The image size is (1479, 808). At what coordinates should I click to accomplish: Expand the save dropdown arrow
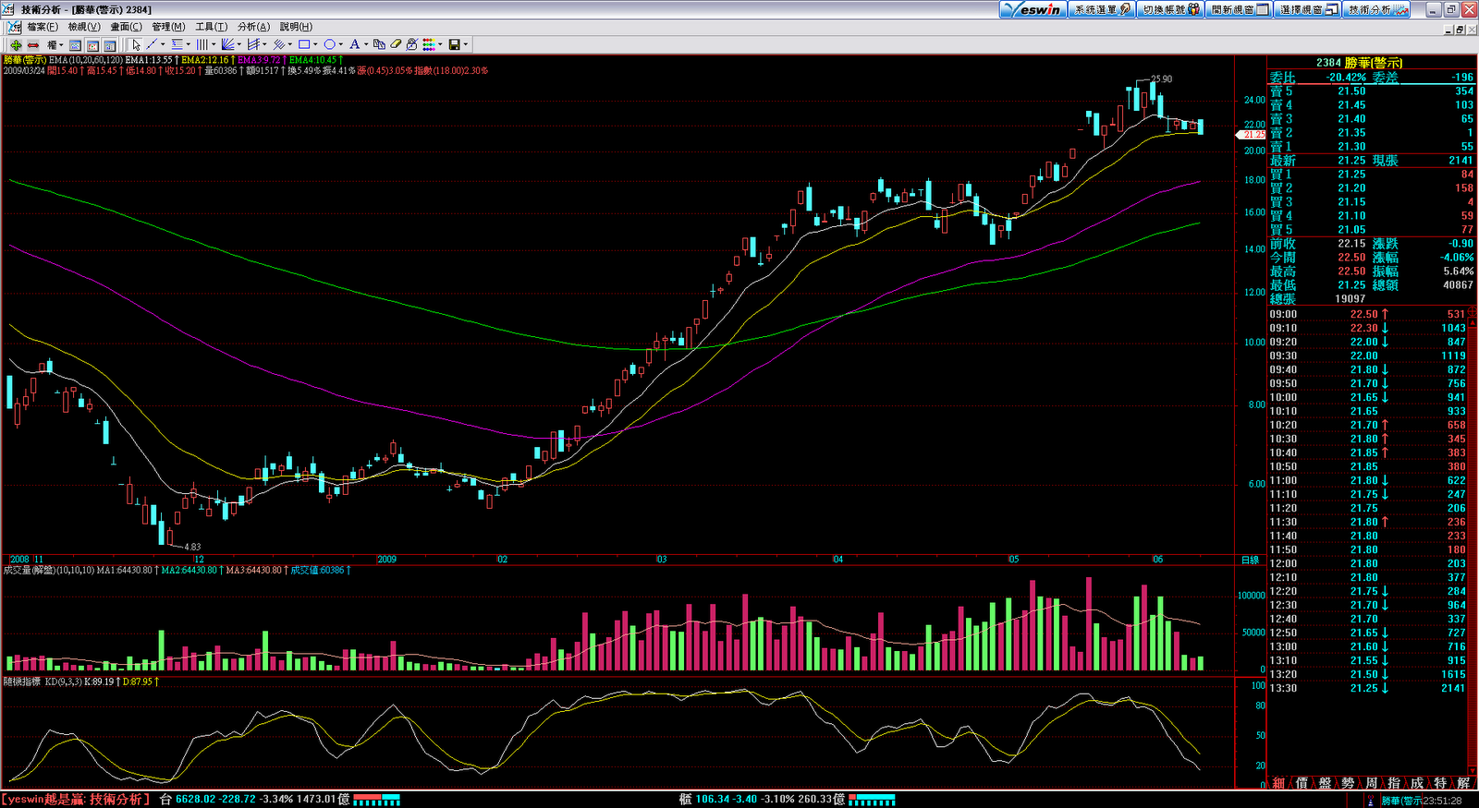465,44
